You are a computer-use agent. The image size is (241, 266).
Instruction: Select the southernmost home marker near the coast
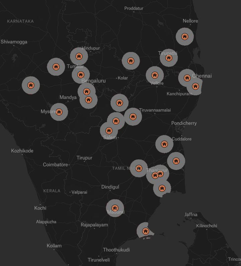(146, 231)
